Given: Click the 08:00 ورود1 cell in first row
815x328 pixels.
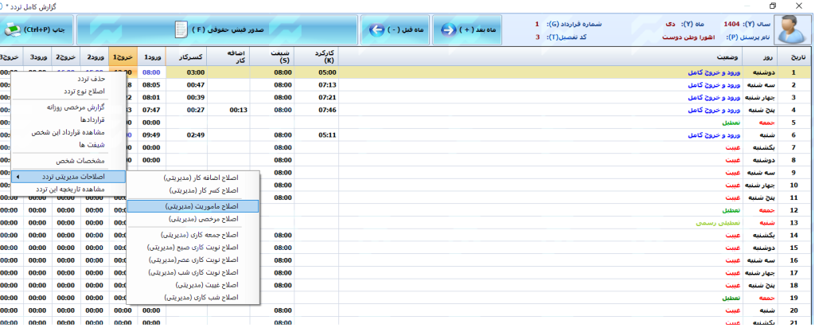Looking at the screenshot, I should 151,72.
